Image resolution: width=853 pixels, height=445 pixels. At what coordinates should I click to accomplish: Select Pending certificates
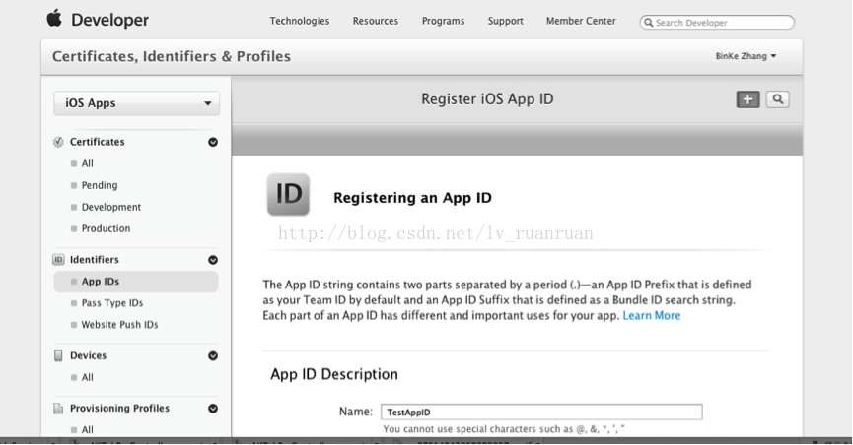100,185
